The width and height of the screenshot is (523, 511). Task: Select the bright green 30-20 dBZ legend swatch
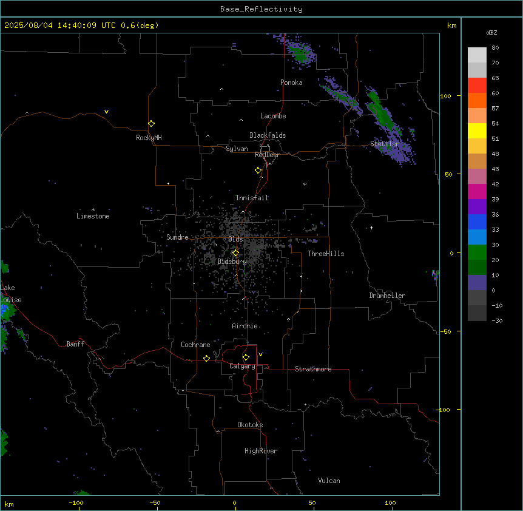pyautogui.click(x=477, y=252)
